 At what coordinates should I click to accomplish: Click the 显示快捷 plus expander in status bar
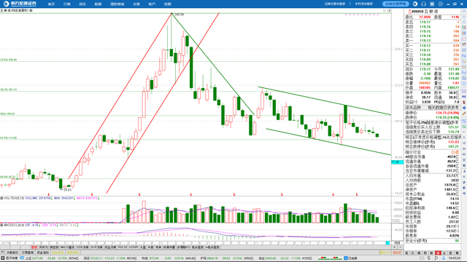click(3, 258)
